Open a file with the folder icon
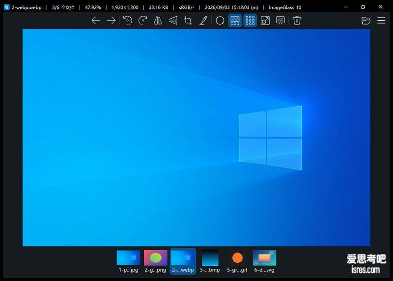This screenshot has height=281, width=393. [x=366, y=21]
